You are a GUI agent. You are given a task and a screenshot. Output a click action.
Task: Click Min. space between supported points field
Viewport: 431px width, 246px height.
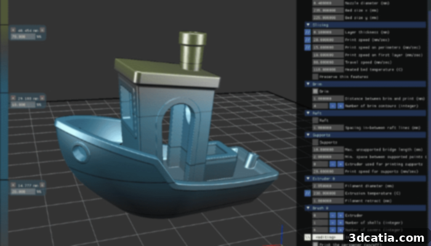(328, 157)
